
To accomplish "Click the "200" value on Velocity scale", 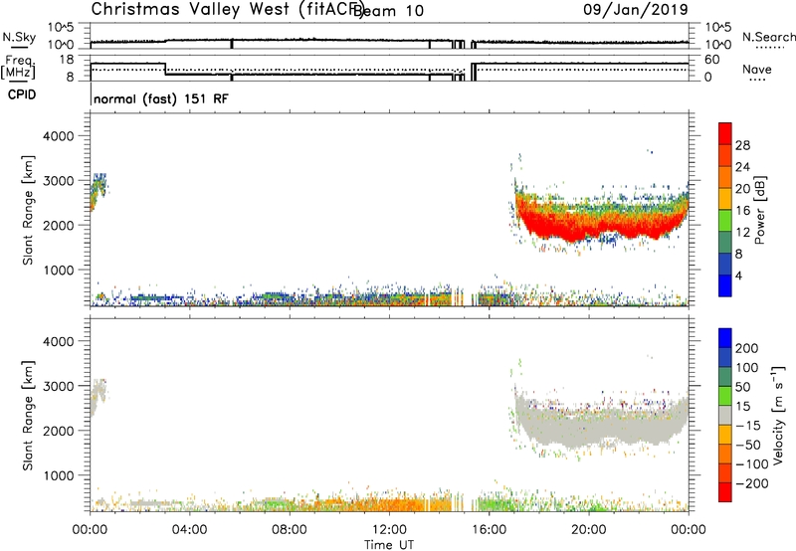I will click(x=747, y=348).
